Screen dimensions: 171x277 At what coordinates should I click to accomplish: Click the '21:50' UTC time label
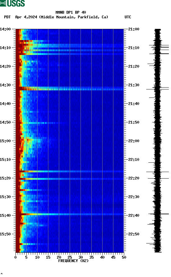click(134, 122)
